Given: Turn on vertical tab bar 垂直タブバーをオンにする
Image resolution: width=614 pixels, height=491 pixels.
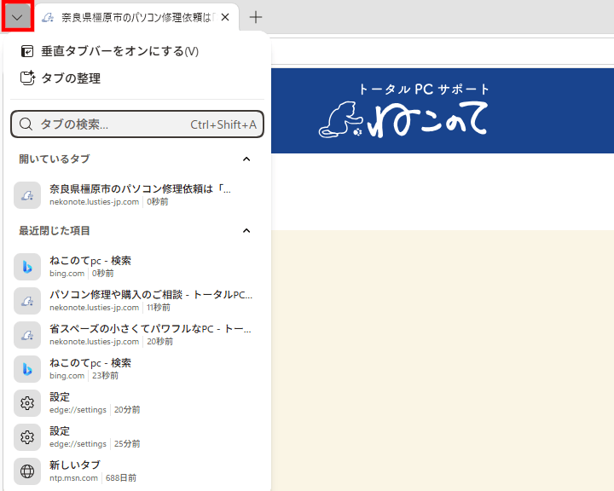Looking at the screenshot, I should pos(137,51).
